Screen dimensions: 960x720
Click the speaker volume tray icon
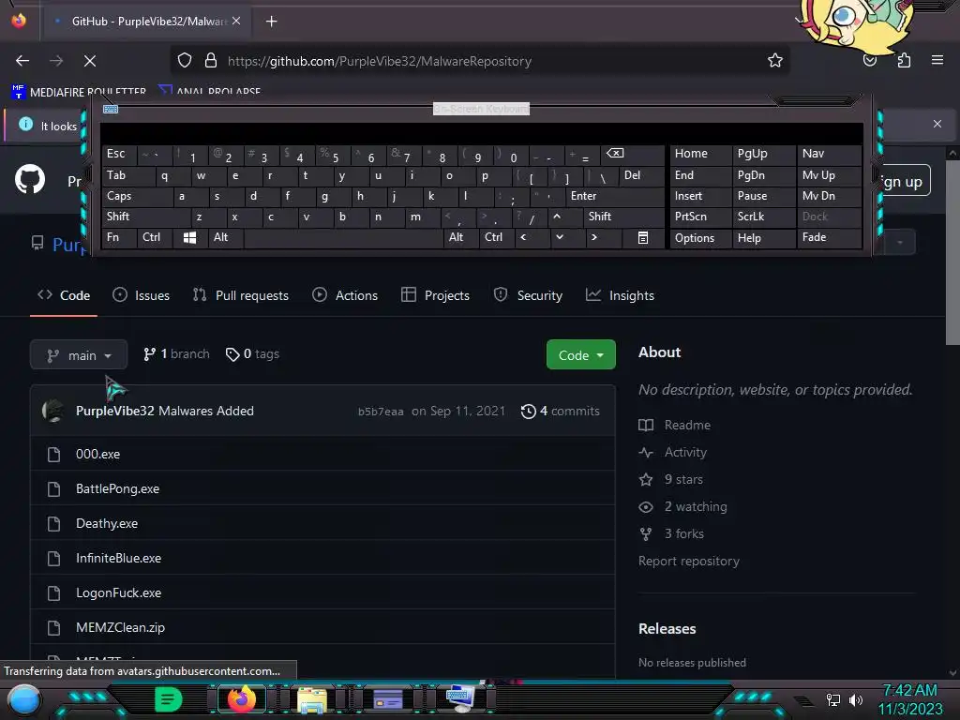coord(856,699)
